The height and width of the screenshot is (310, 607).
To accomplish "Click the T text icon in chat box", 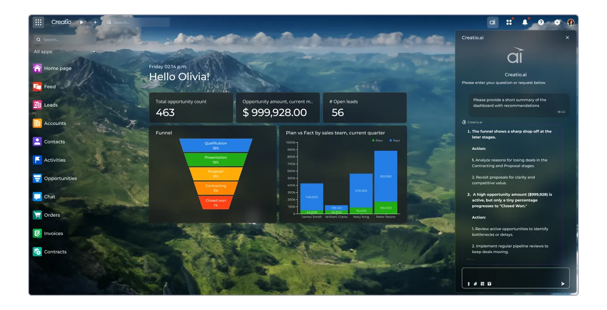I will coord(489,284).
